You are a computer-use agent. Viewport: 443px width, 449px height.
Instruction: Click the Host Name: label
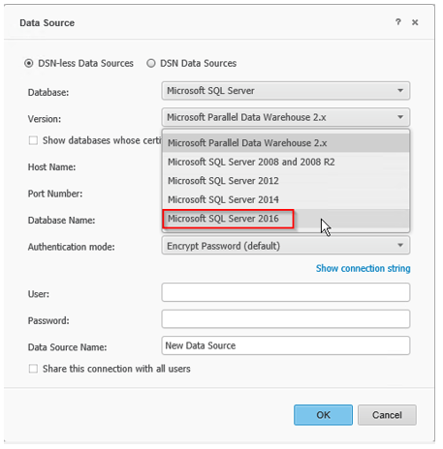(51, 167)
